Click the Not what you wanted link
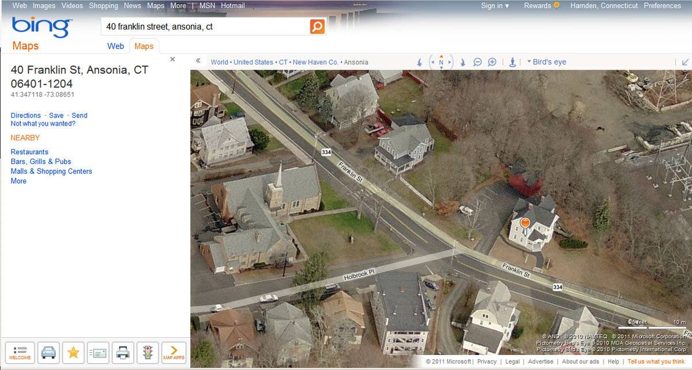 click(x=42, y=123)
